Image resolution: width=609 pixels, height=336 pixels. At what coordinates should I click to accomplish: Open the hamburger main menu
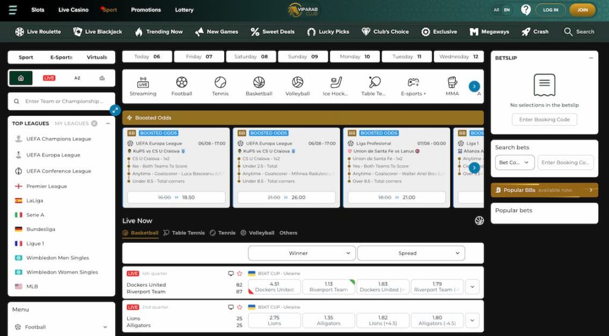point(12,10)
